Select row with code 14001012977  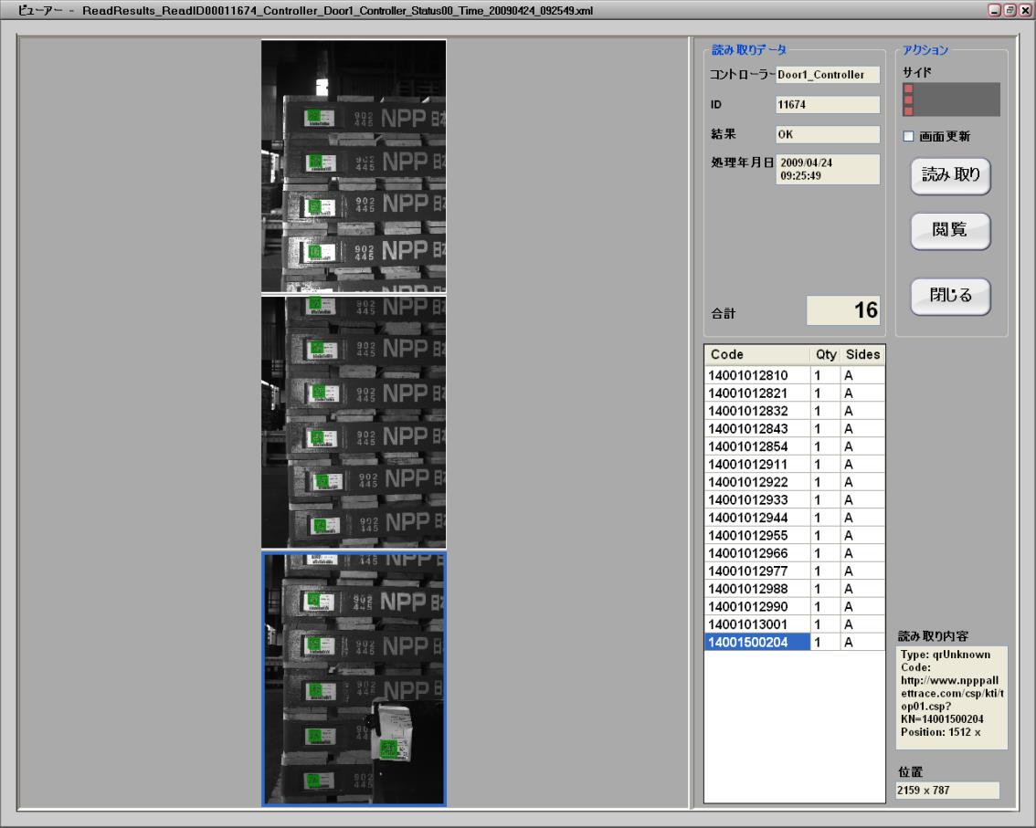coord(794,571)
